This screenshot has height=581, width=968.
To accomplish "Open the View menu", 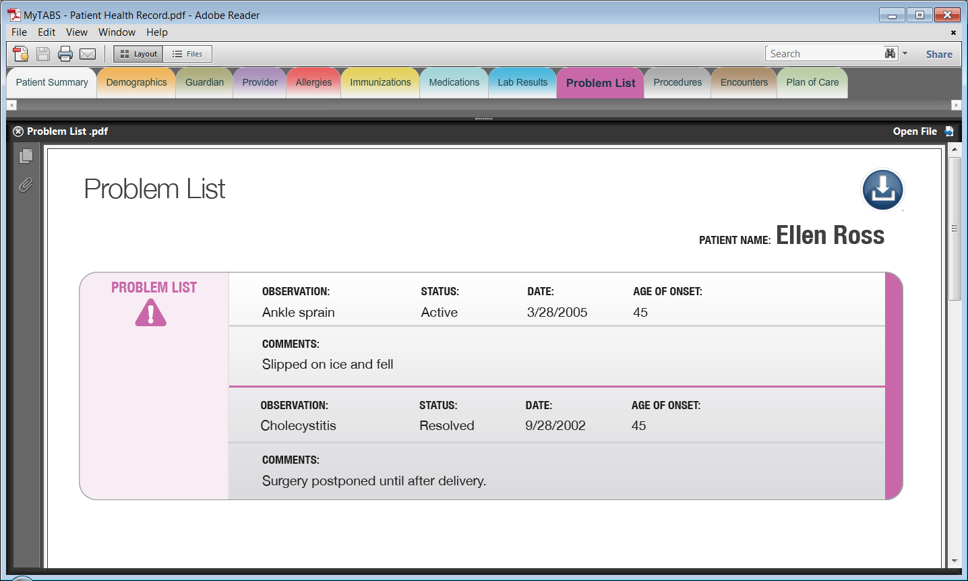I will point(76,32).
